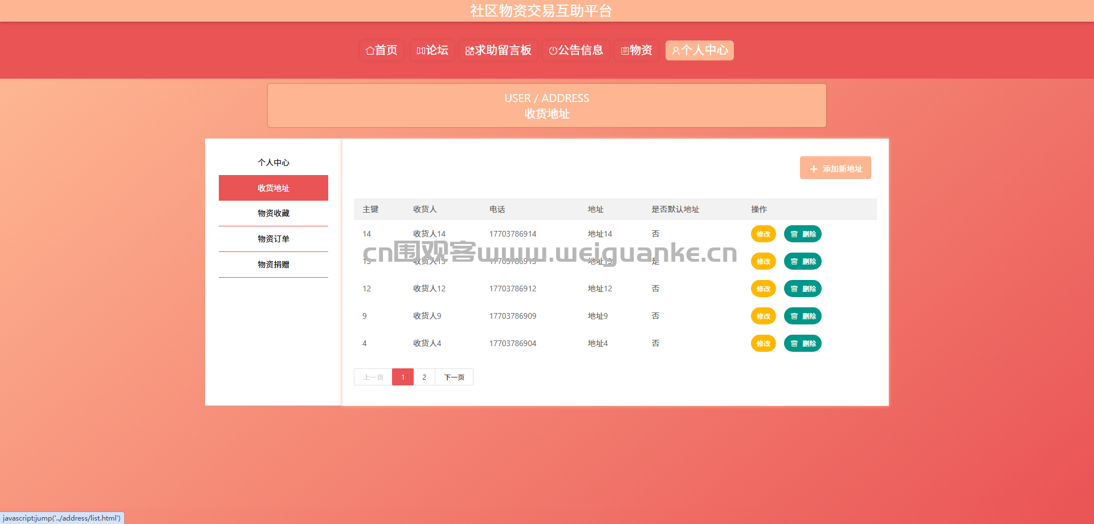The height and width of the screenshot is (524, 1094).
Task: Delete the 收货人4 address row
Action: click(x=803, y=343)
